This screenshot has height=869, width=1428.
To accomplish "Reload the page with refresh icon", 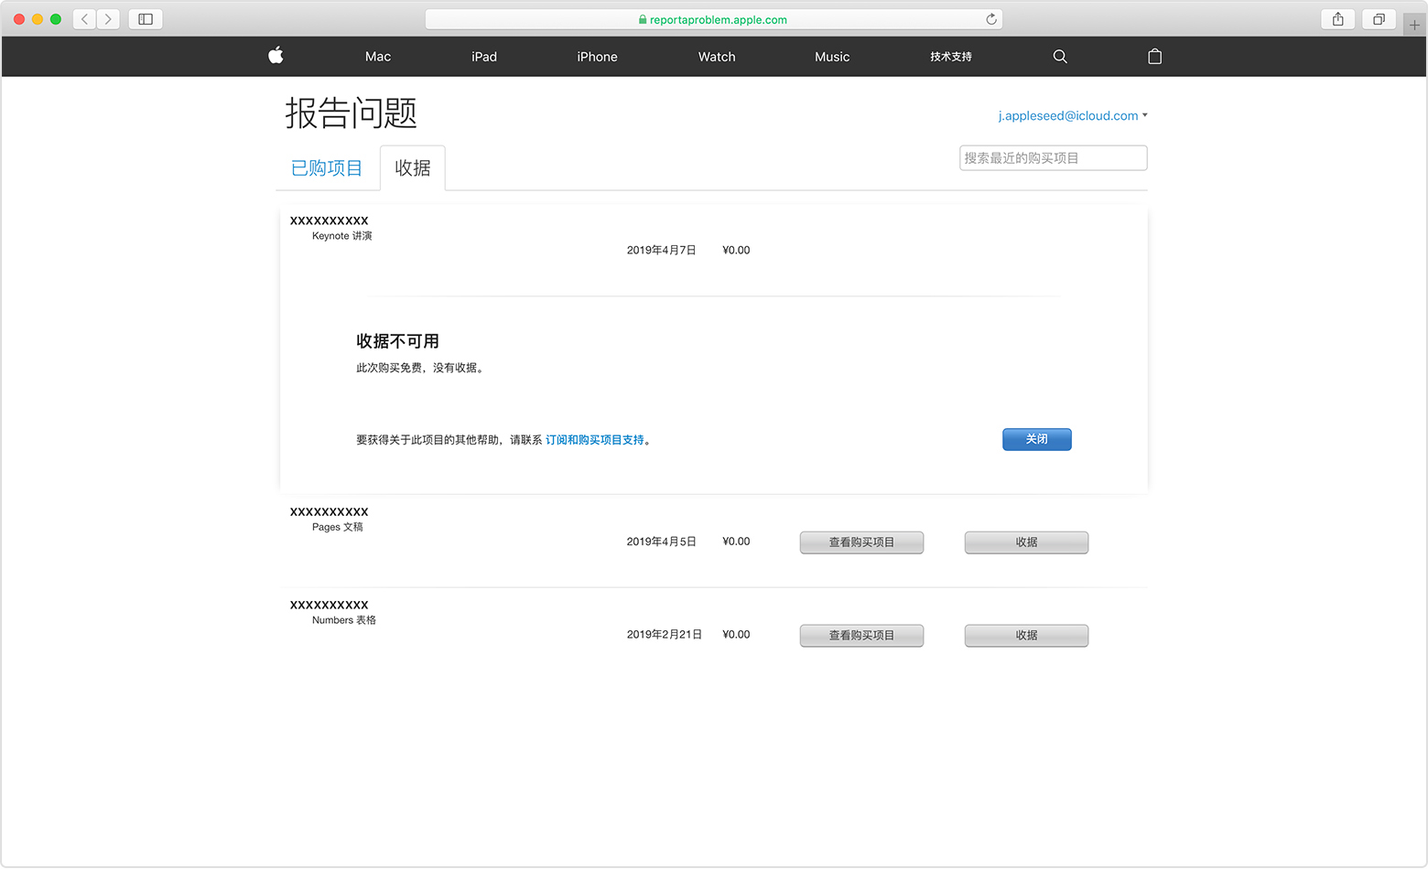I will [x=990, y=19].
